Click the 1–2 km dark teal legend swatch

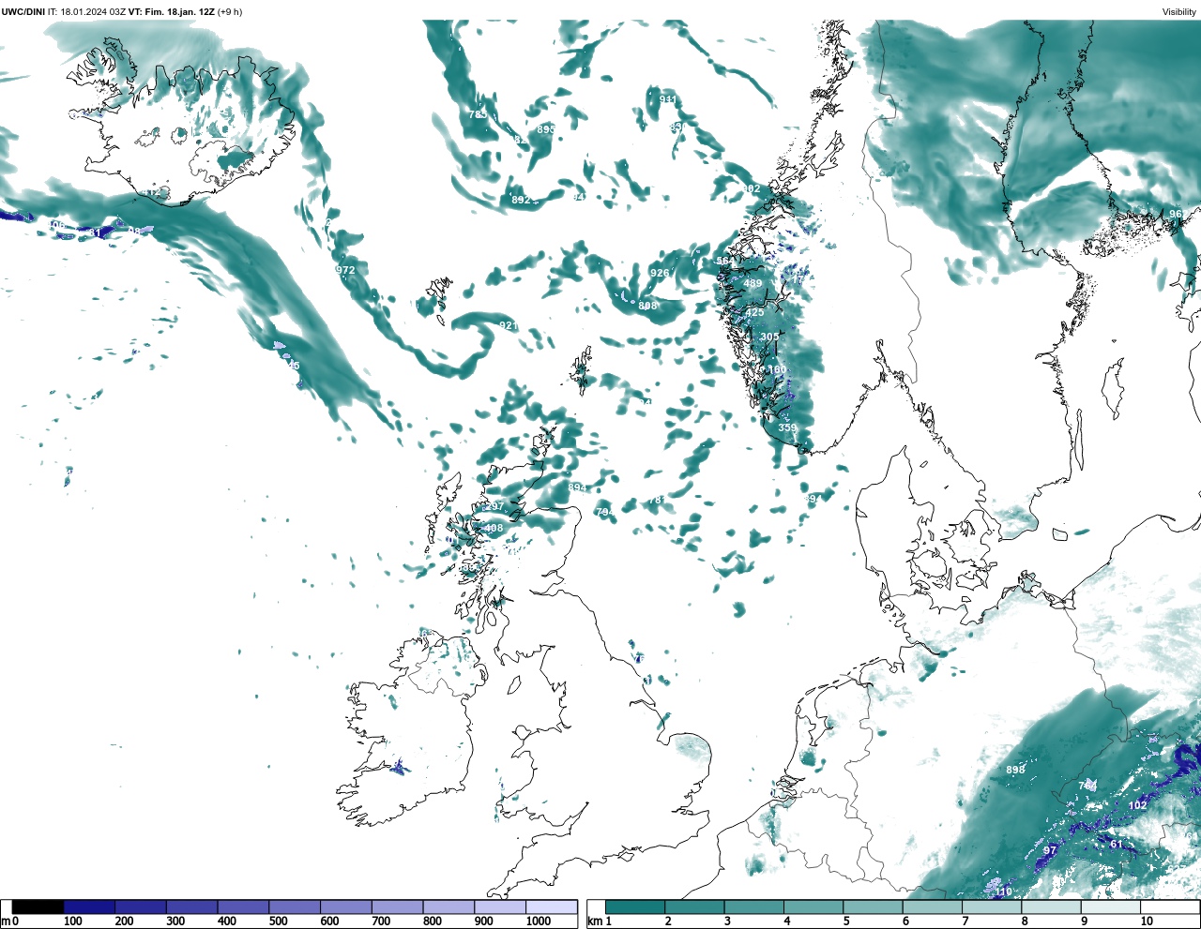click(635, 907)
